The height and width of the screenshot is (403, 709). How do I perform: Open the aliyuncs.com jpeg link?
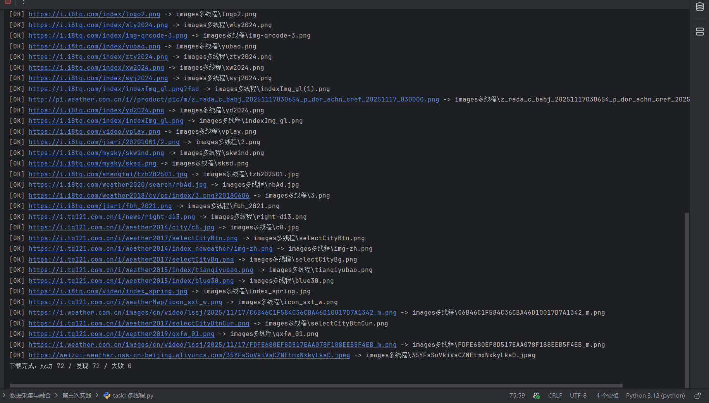click(x=189, y=355)
